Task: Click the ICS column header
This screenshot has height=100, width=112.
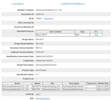Action: 96,32
